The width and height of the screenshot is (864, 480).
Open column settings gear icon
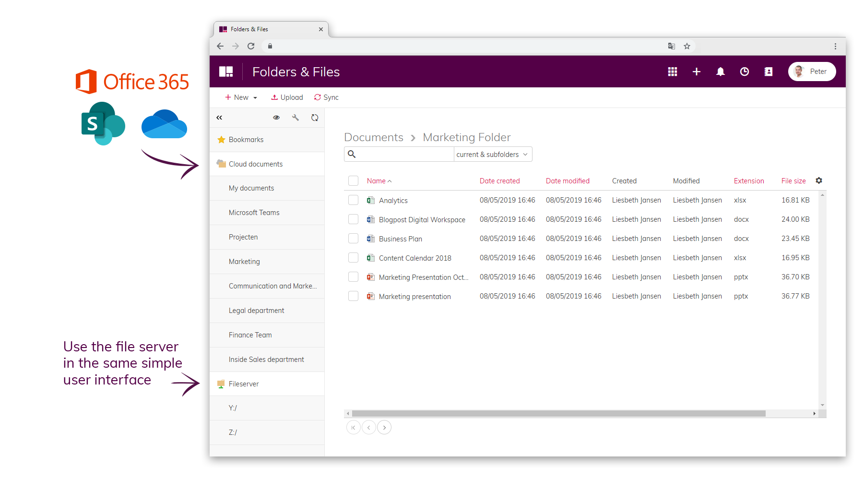tap(818, 180)
